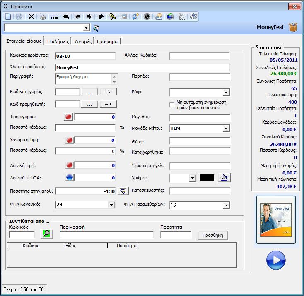Expand the ΦΠΑ Κανονικό dropdown
Viewport: 304px width, 296px height.
click(x=111, y=205)
